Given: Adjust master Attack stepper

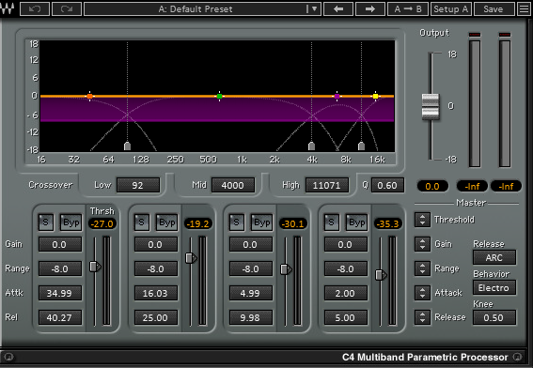Looking at the screenshot, I should [422, 293].
